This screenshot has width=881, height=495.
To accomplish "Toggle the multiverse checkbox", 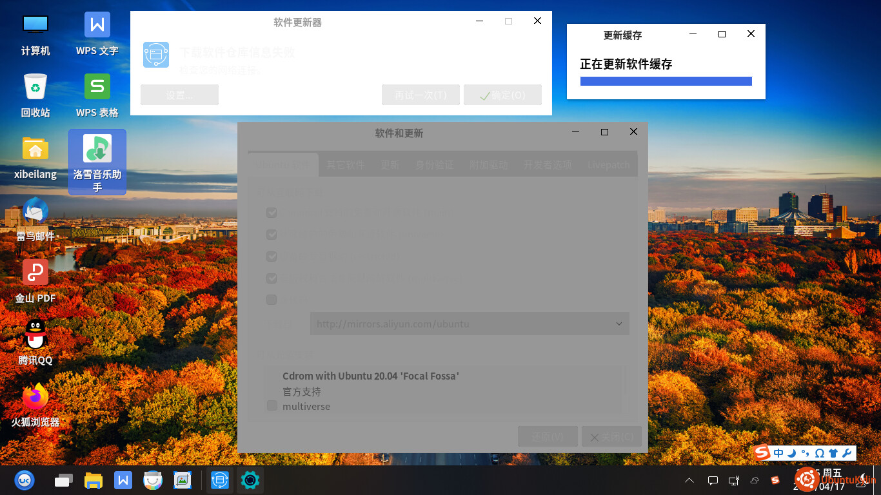I will click(272, 406).
